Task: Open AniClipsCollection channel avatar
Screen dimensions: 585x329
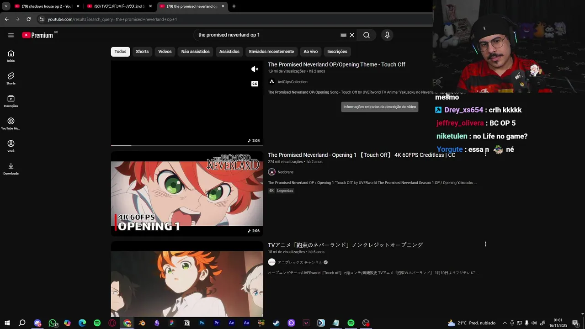Action: 271,82
